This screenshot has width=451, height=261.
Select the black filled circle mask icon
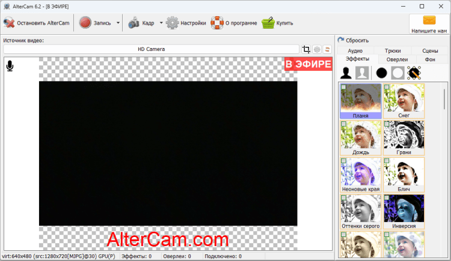click(x=381, y=73)
